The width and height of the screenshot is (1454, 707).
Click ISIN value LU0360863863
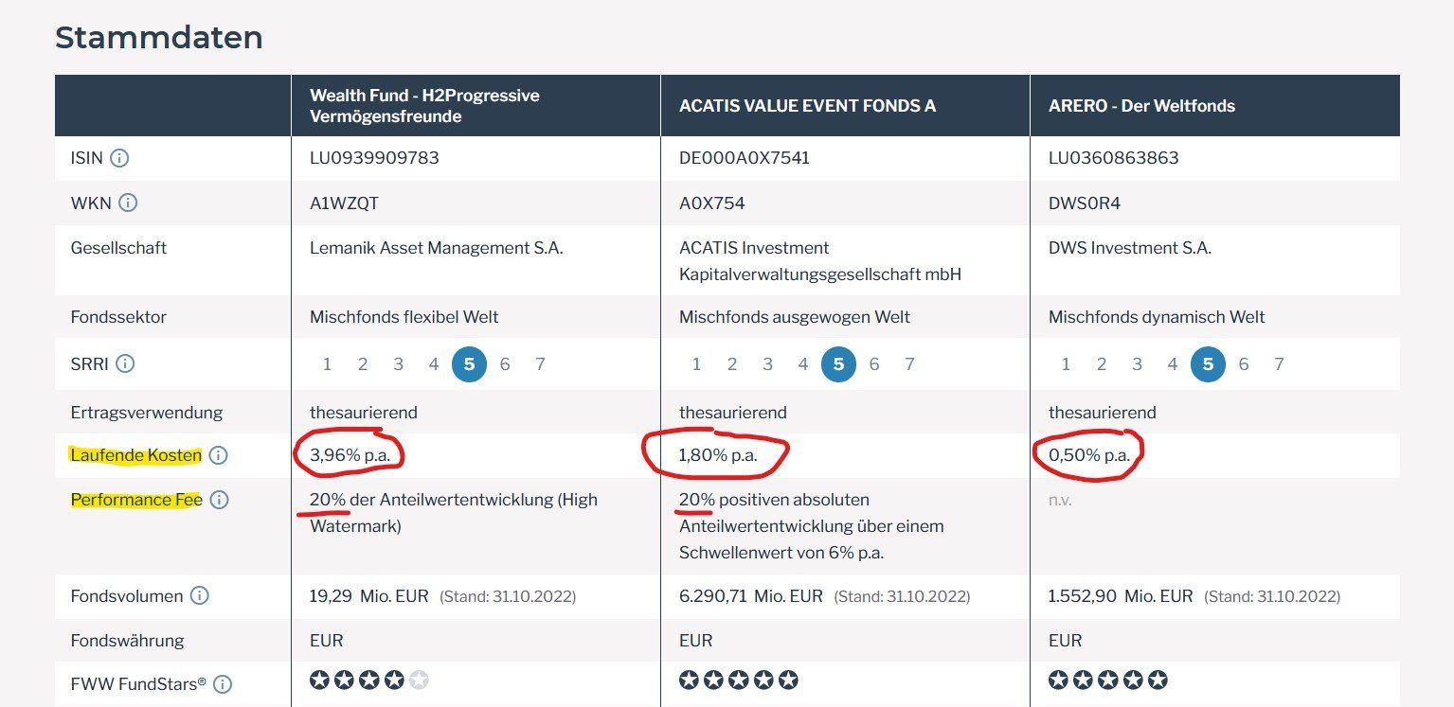1113,158
